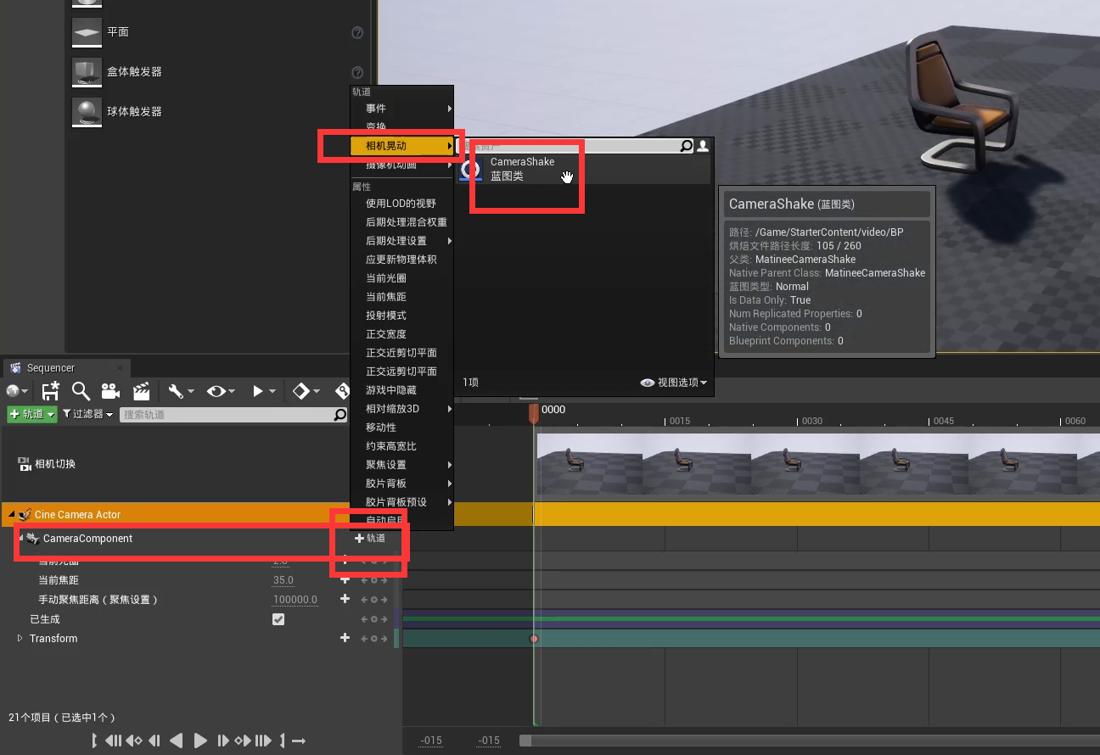1100x755 pixels.
Task: Click the globe icon in the Sequencer toolbar
Action: tap(11, 391)
